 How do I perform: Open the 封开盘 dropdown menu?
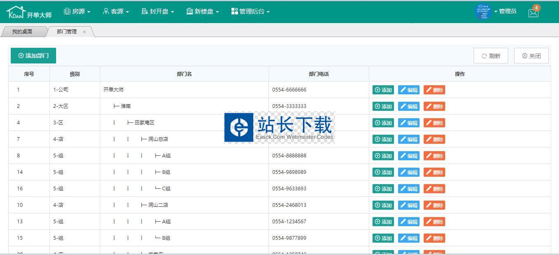[x=158, y=12]
